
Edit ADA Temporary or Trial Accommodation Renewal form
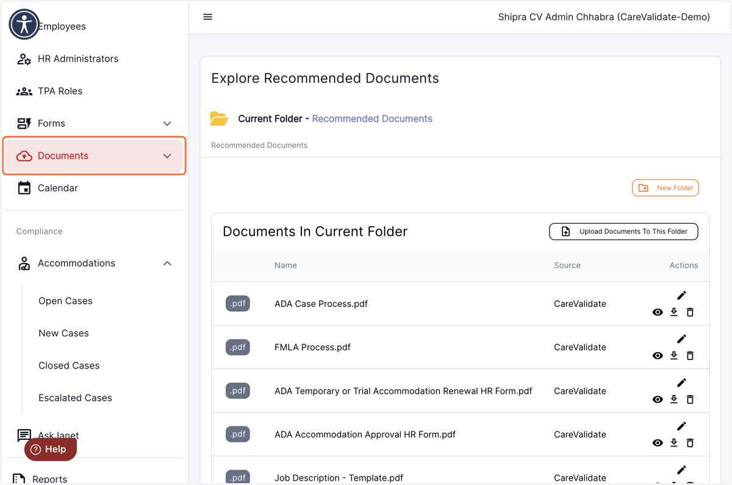click(681, 383)
